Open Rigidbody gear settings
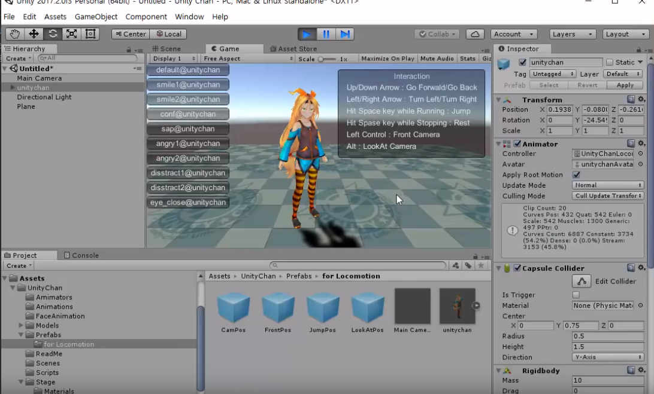The image size is (654, 394). point(641,370)
